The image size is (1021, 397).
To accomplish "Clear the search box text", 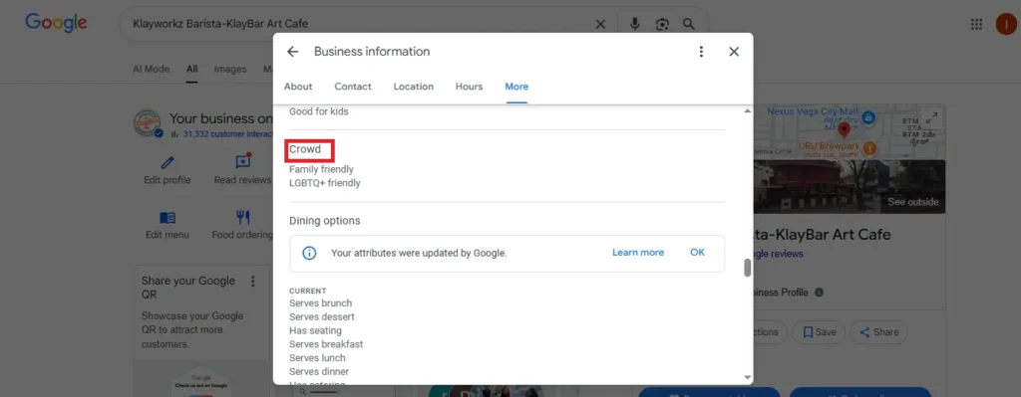I will coord(600,24).
